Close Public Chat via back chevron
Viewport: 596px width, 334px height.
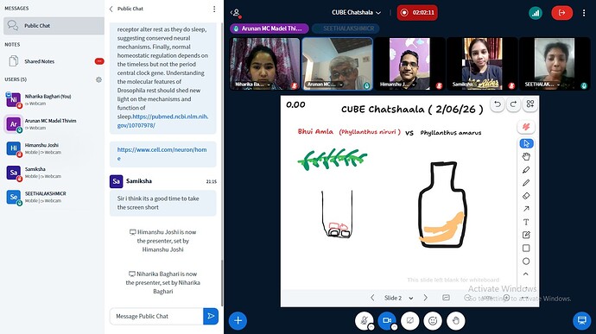[111, 9]
